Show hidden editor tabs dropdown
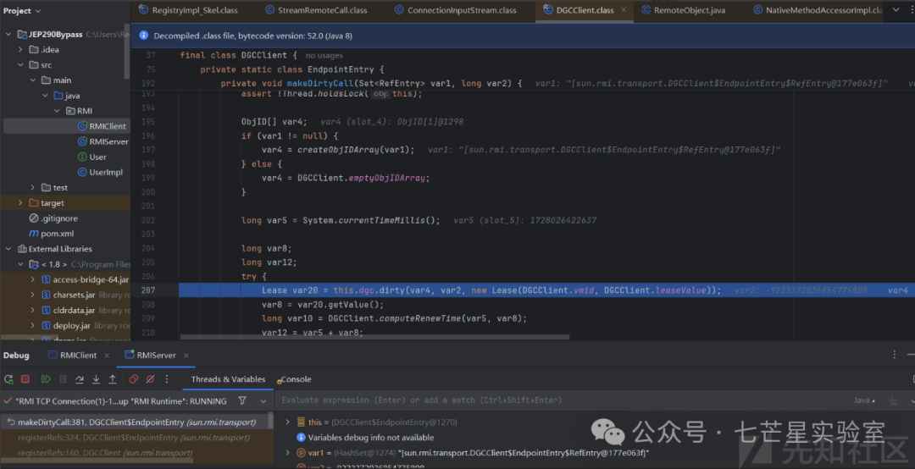Image resolution: width=915 pixels, height=469 pixels. (896, 10)
